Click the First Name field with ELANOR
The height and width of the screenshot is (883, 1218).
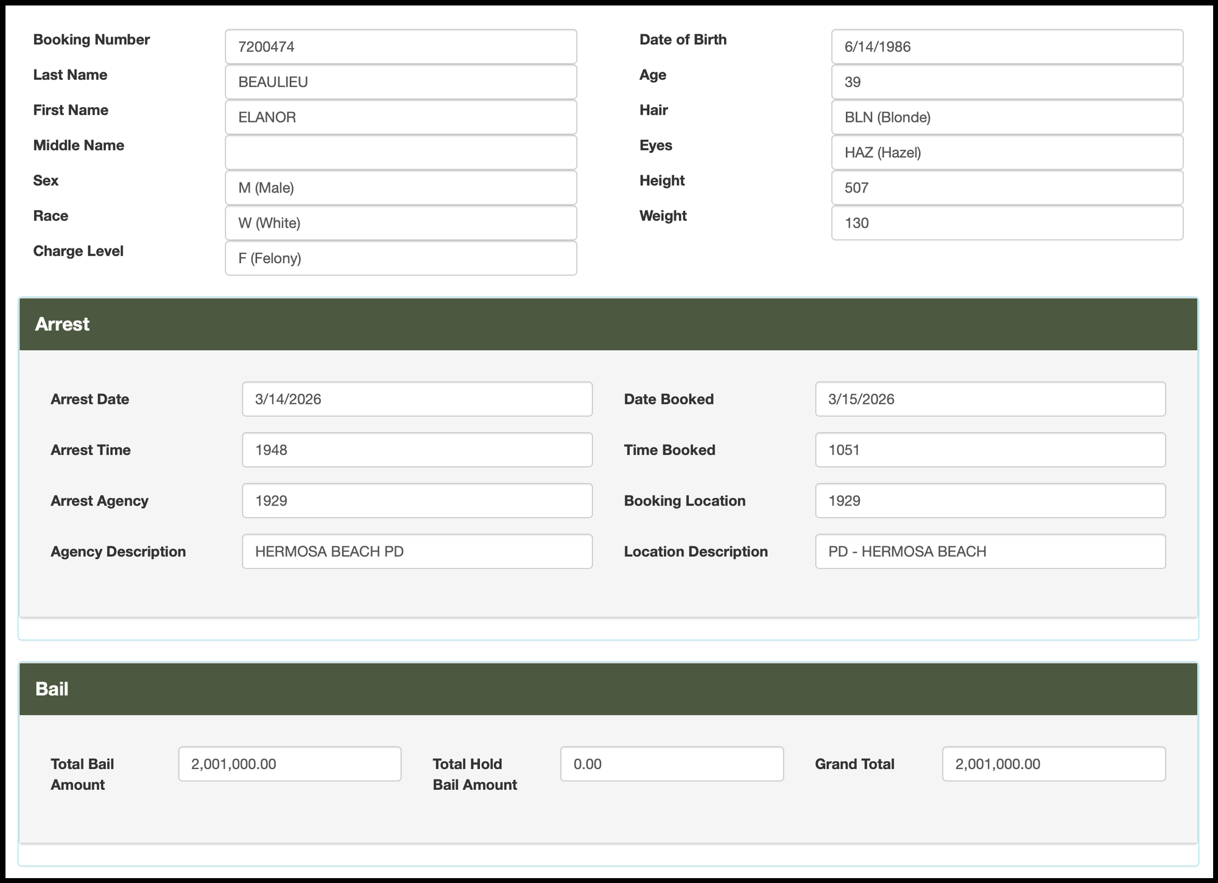(401, 118)
